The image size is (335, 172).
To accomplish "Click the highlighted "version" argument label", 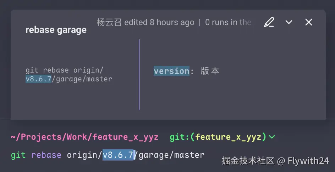I will (x=171, y=71).
